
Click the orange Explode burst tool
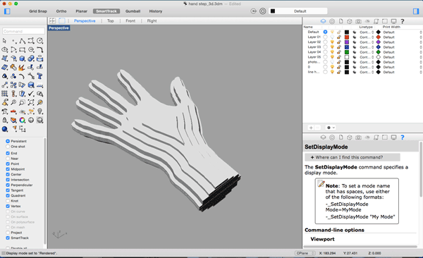coord(22,67)
